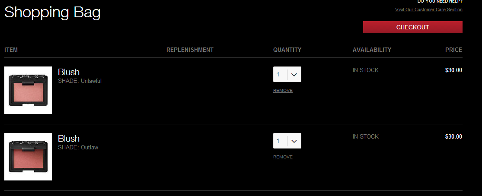Click the Availability column header
482x196 pixels.
[372, 50]
